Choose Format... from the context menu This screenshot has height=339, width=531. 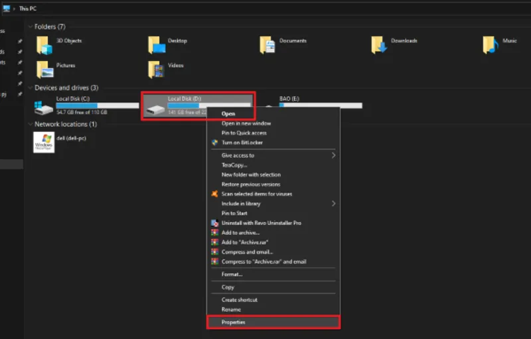(x=232, y=274)
